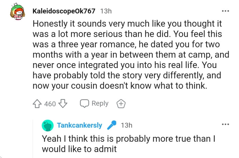Visit the KaleidoscopeOk767 username profile link
Viewport: 239px width, 158px height.
coord(64,11)
